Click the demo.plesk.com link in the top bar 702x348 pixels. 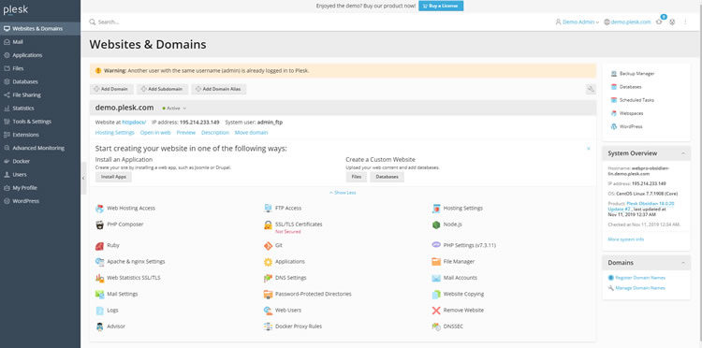[x=630, y=22]
